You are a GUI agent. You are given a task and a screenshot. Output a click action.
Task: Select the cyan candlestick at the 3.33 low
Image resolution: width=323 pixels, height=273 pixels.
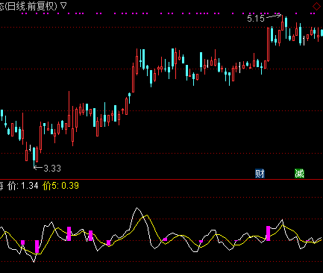[34, 156]
